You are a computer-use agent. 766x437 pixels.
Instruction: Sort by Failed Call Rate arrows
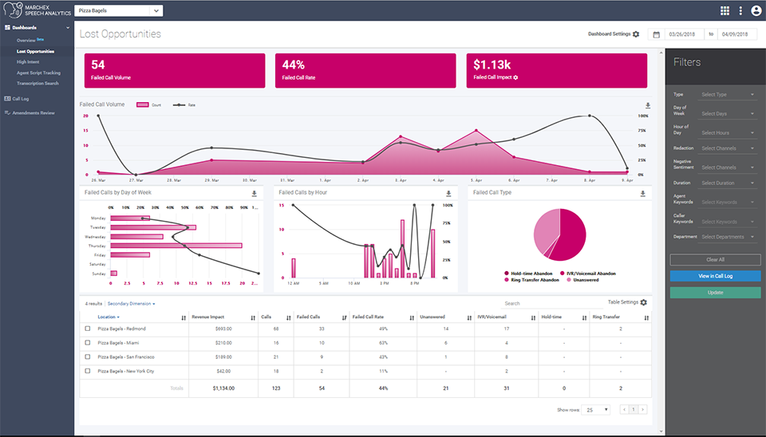(x=412, y=318)
